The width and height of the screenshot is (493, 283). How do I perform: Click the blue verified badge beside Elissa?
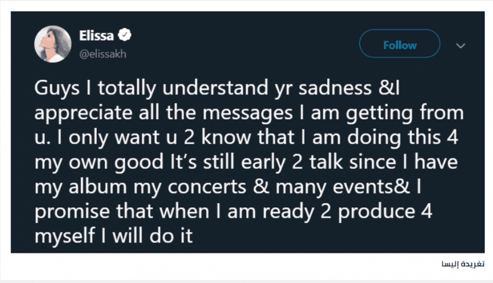[126, 36]
